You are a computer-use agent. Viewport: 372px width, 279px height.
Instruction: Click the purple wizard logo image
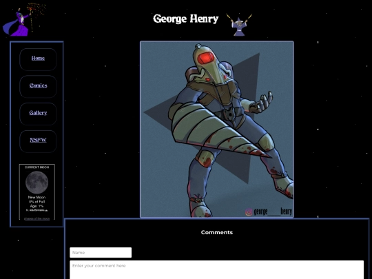pyautogui.click(x=23, y=19)
